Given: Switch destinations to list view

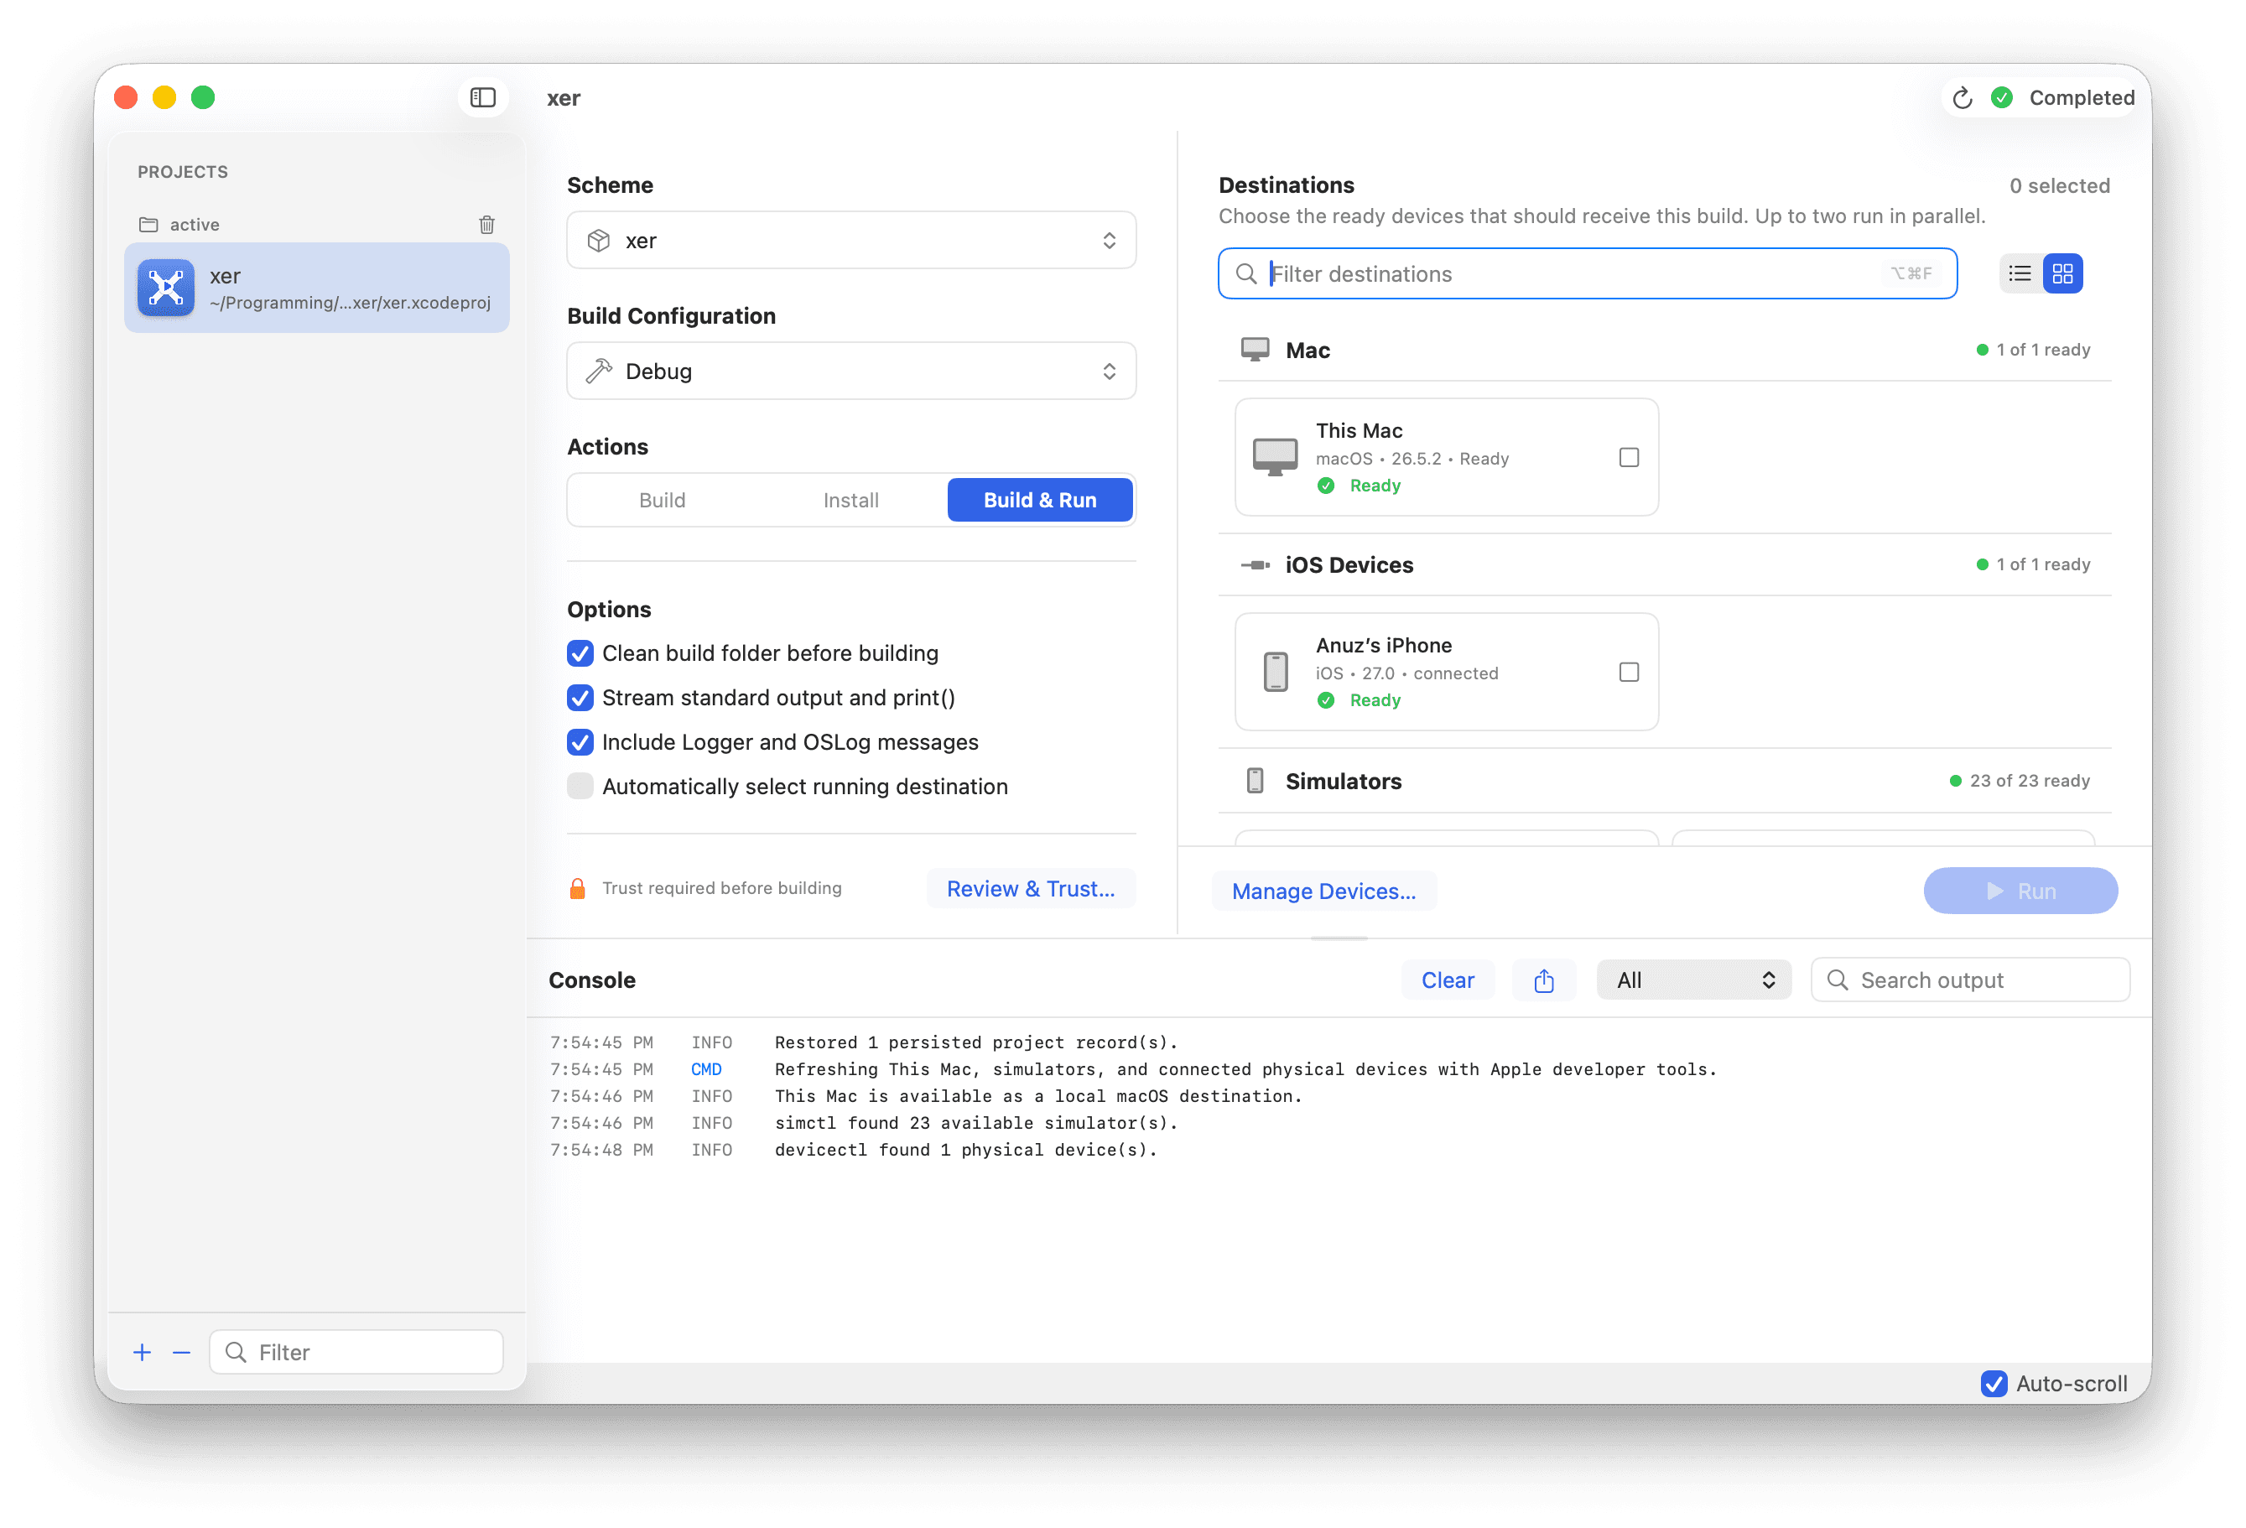Looking at the screenshot, I should pos(2020,273).
